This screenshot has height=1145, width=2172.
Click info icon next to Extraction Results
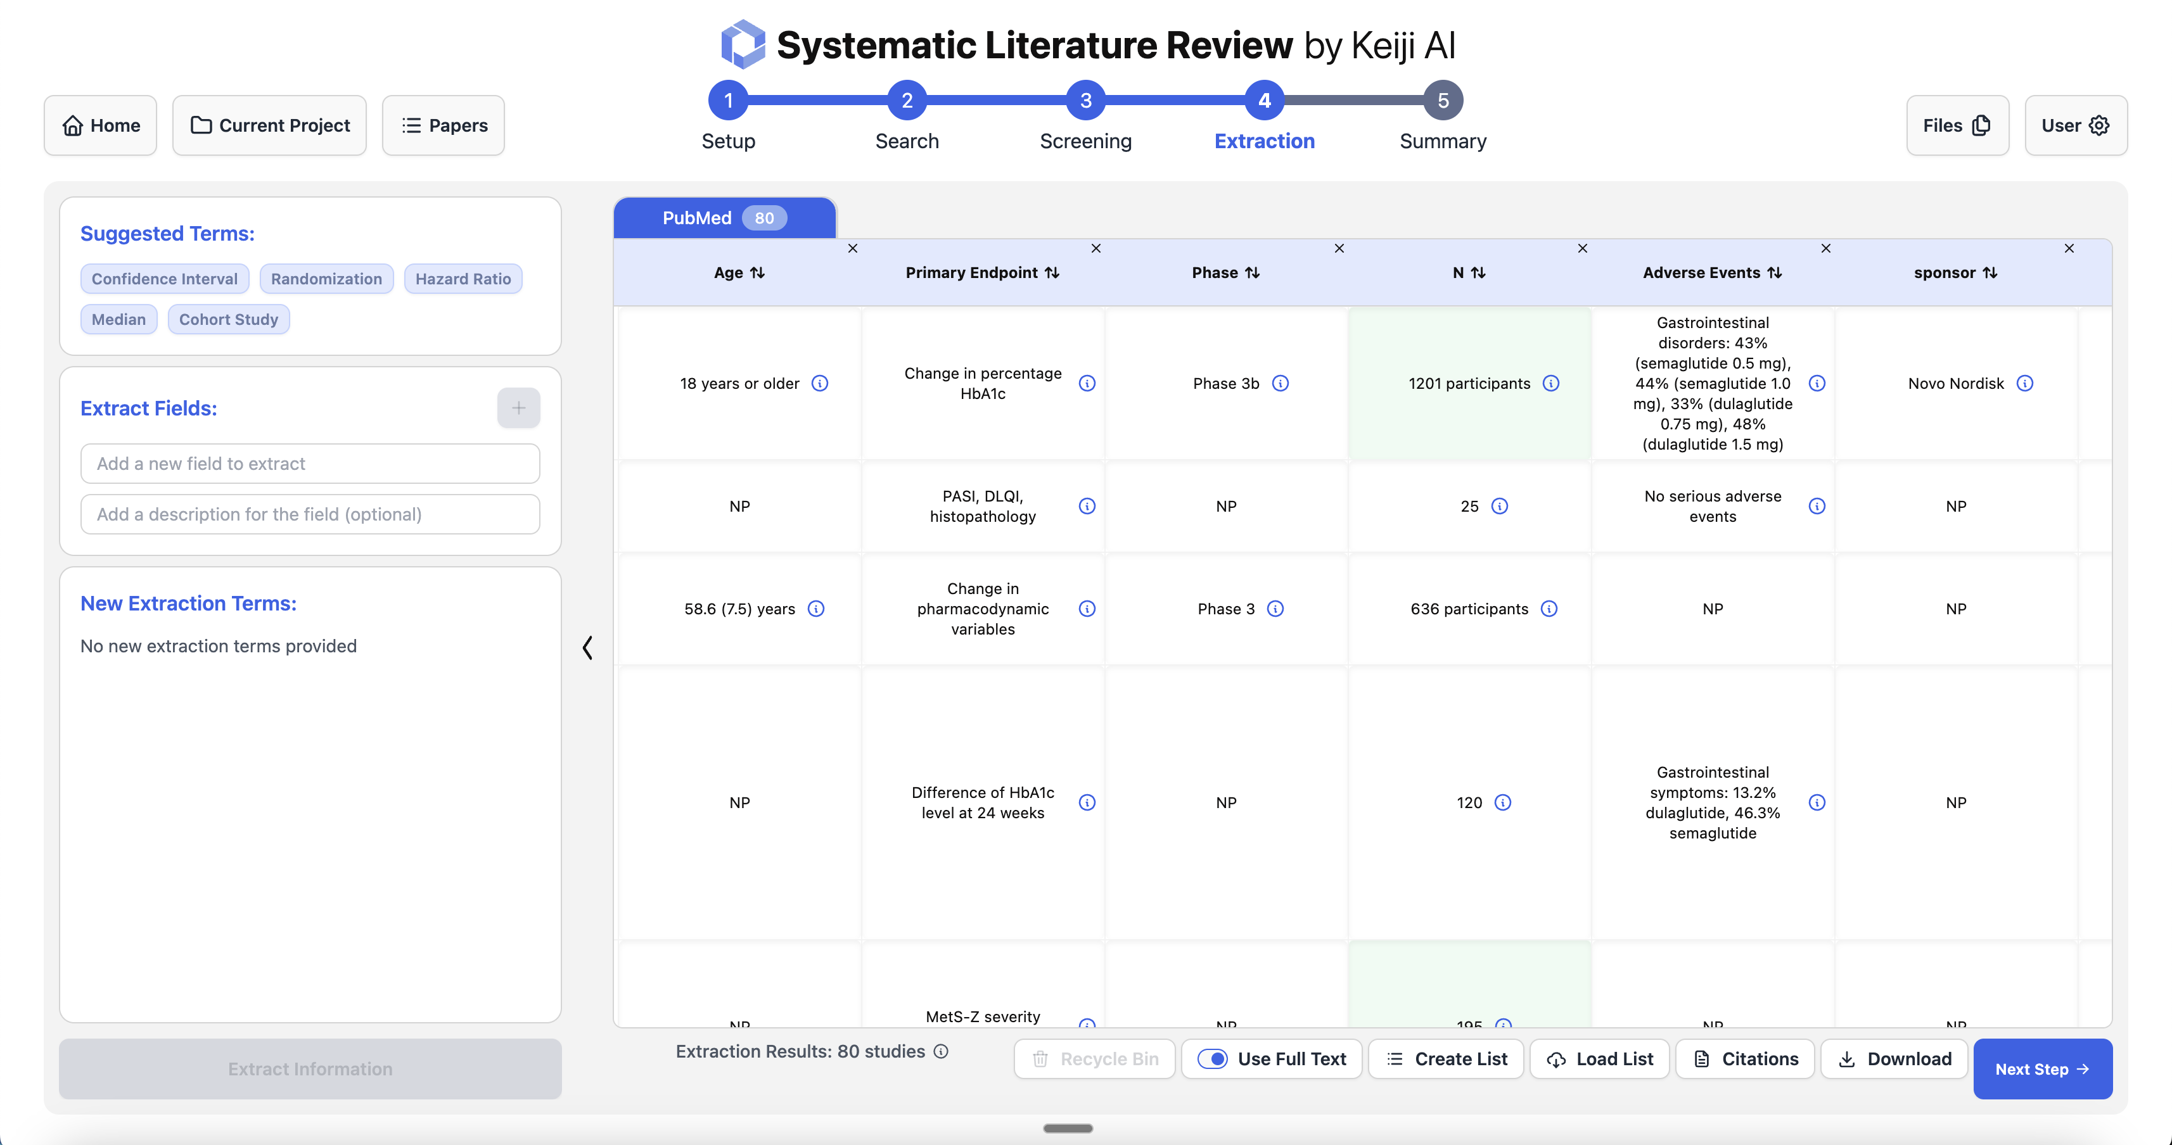point(941,1051)
